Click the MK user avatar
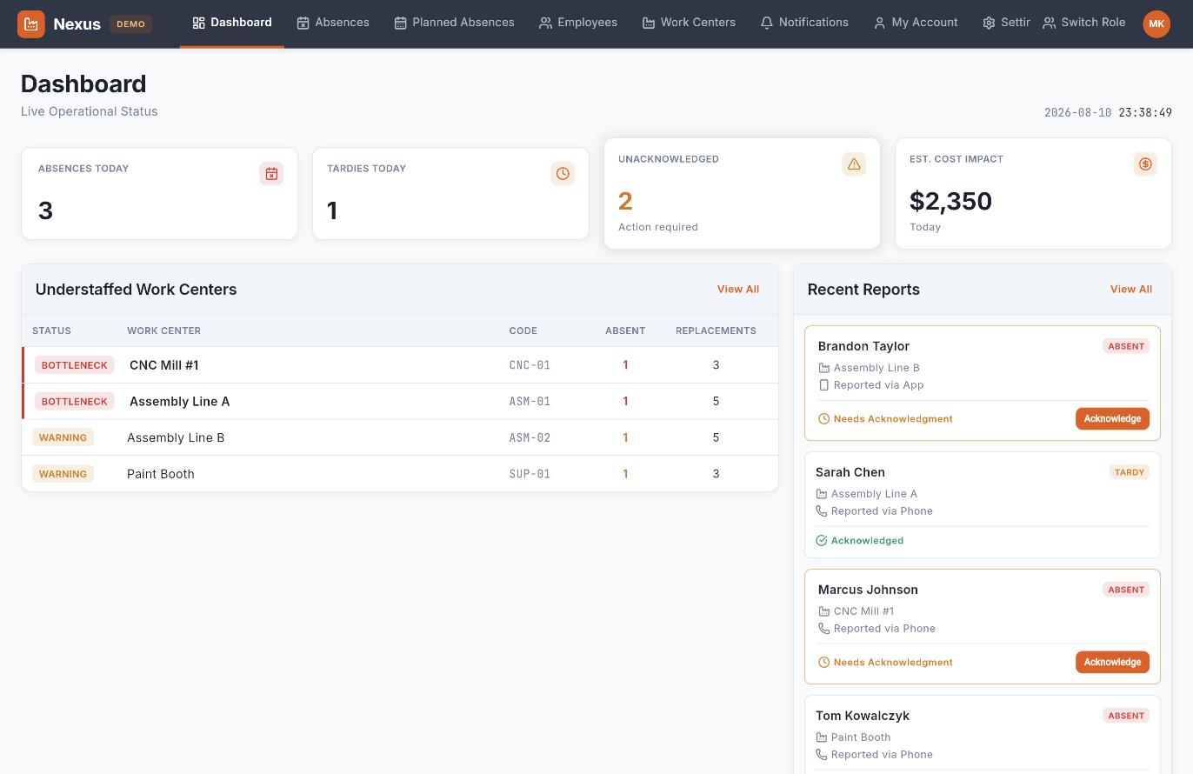 tap(1156, 23)
